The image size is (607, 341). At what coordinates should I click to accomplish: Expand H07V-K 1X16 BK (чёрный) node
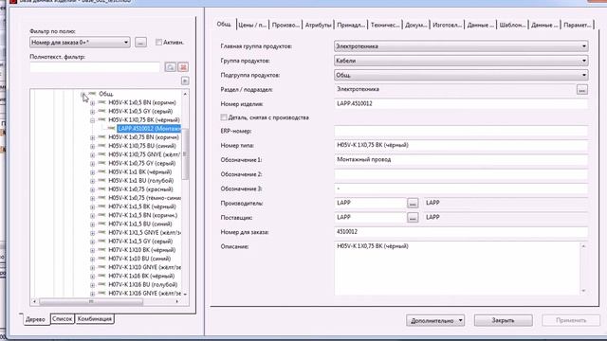(93, 276)
